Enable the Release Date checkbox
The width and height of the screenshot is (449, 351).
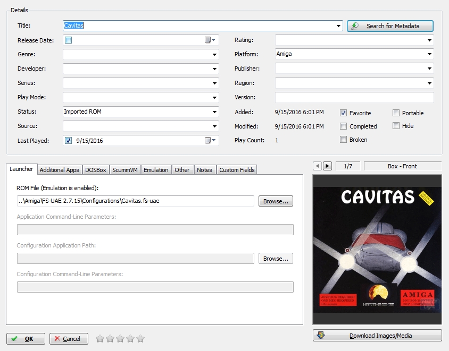click(x=69, y=40)
